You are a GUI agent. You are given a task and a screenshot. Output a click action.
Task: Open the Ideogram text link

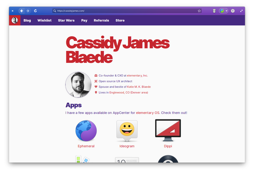[x=127, y=146]
